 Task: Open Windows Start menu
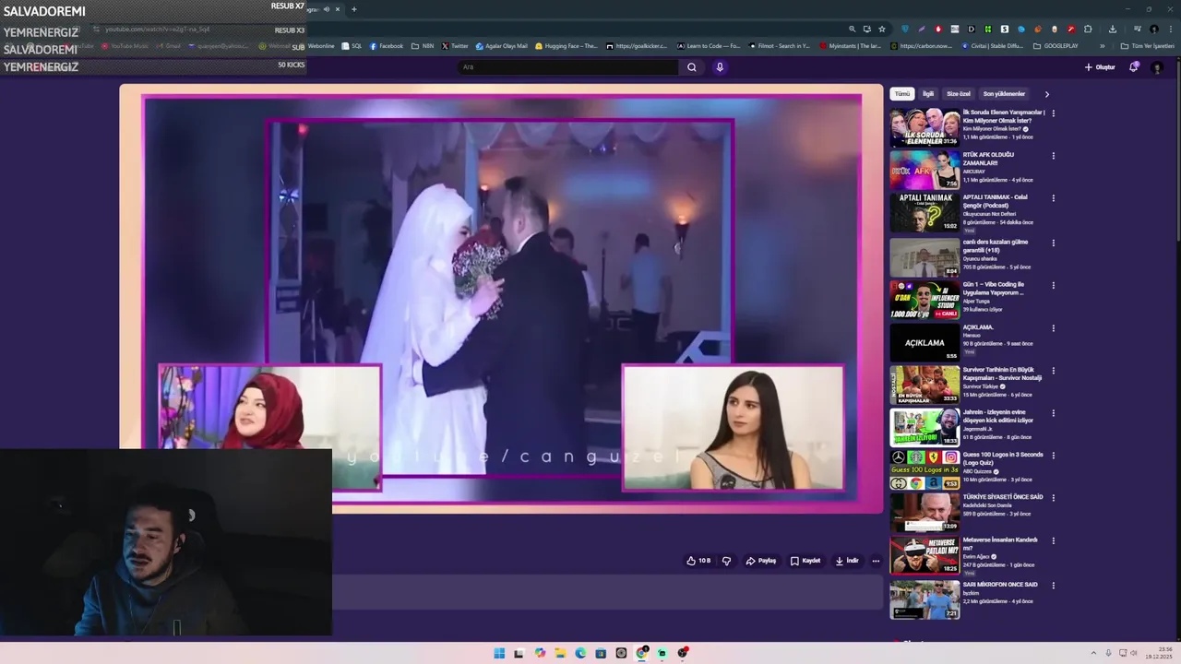click(499, 653)
